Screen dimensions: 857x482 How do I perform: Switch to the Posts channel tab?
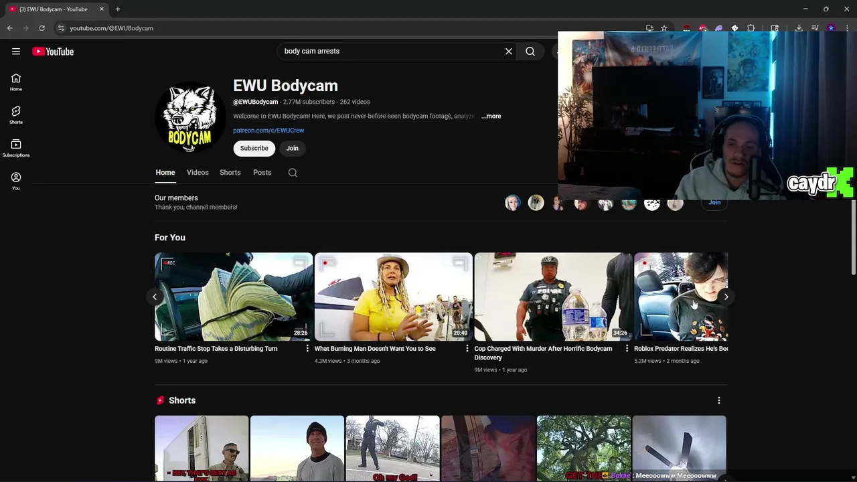[262, 173]
